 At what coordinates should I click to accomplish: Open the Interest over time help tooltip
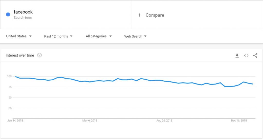39,55
